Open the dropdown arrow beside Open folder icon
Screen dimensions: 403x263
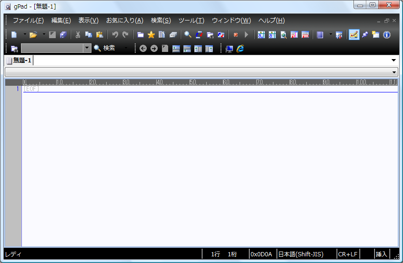pos(44,35)
